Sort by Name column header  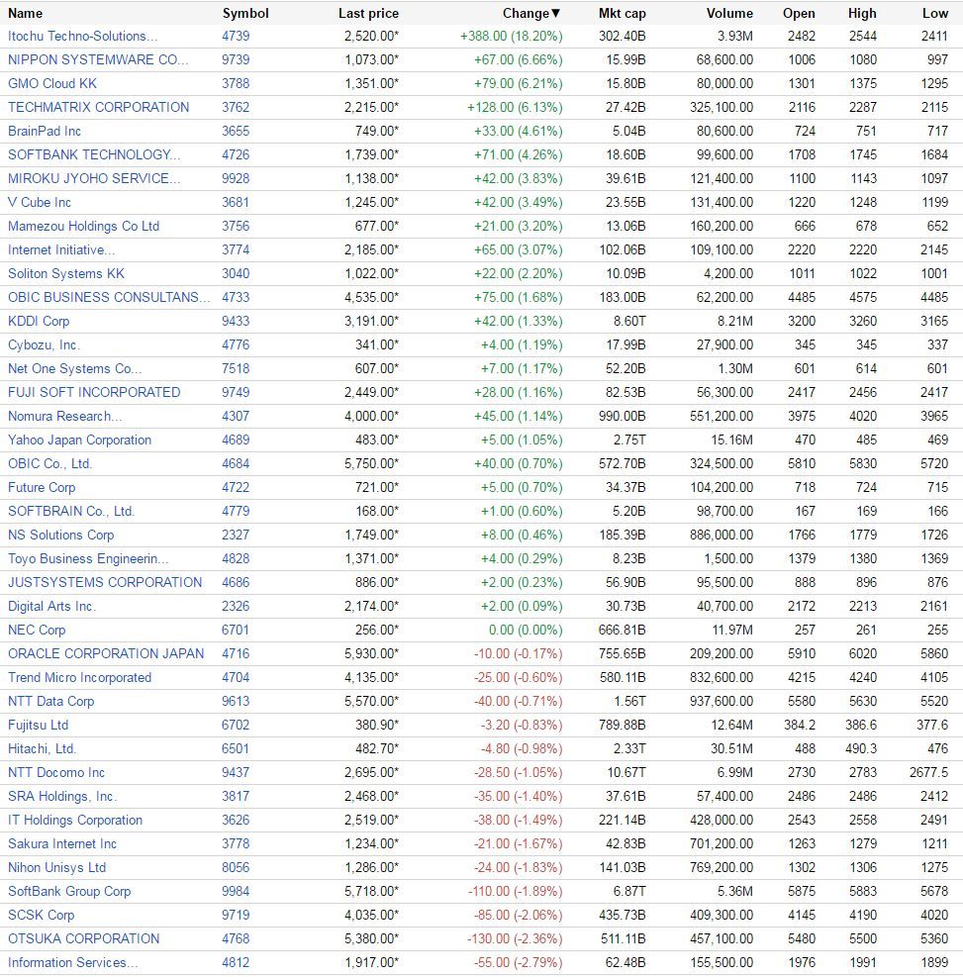point(25,13)
